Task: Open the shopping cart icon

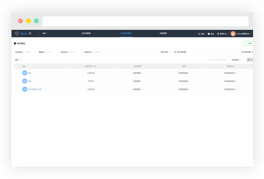Action: 199,34
